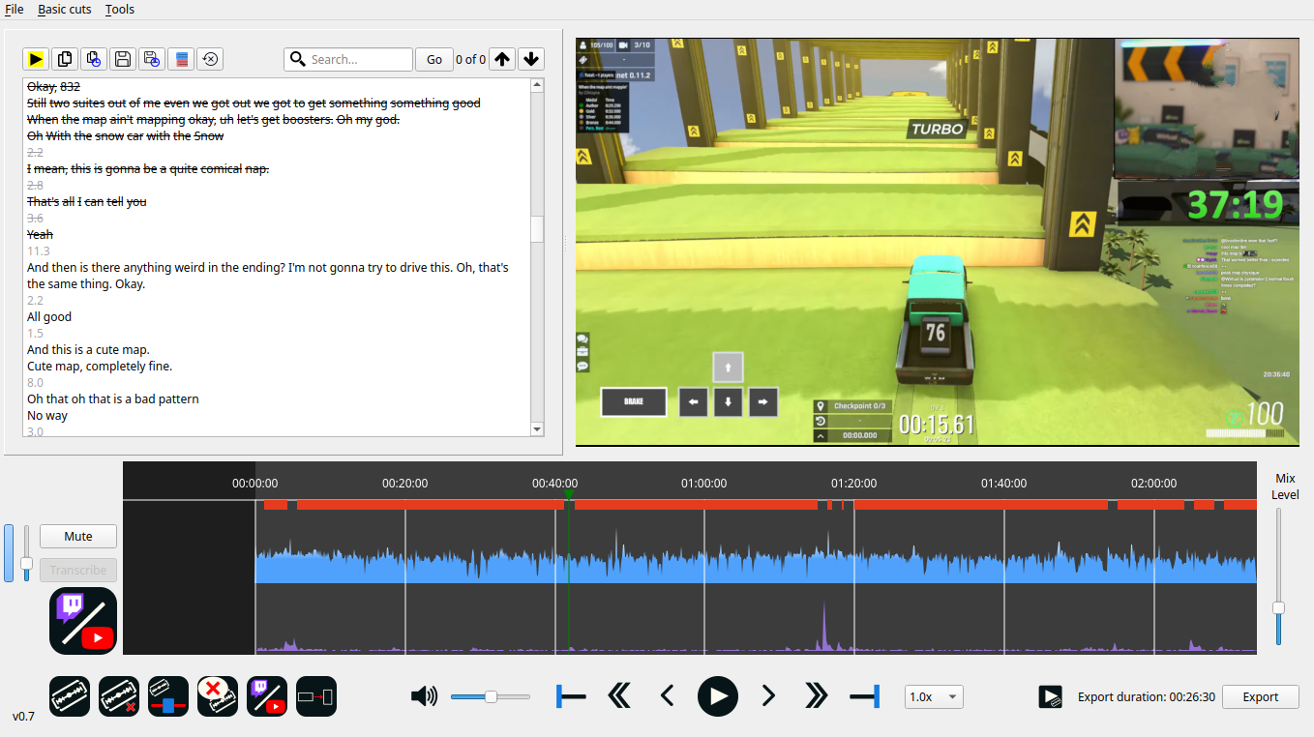Click the preview export icon beside Export duration
The height and width of the screenshot is (737, 1314).
tap(1050, 696)
